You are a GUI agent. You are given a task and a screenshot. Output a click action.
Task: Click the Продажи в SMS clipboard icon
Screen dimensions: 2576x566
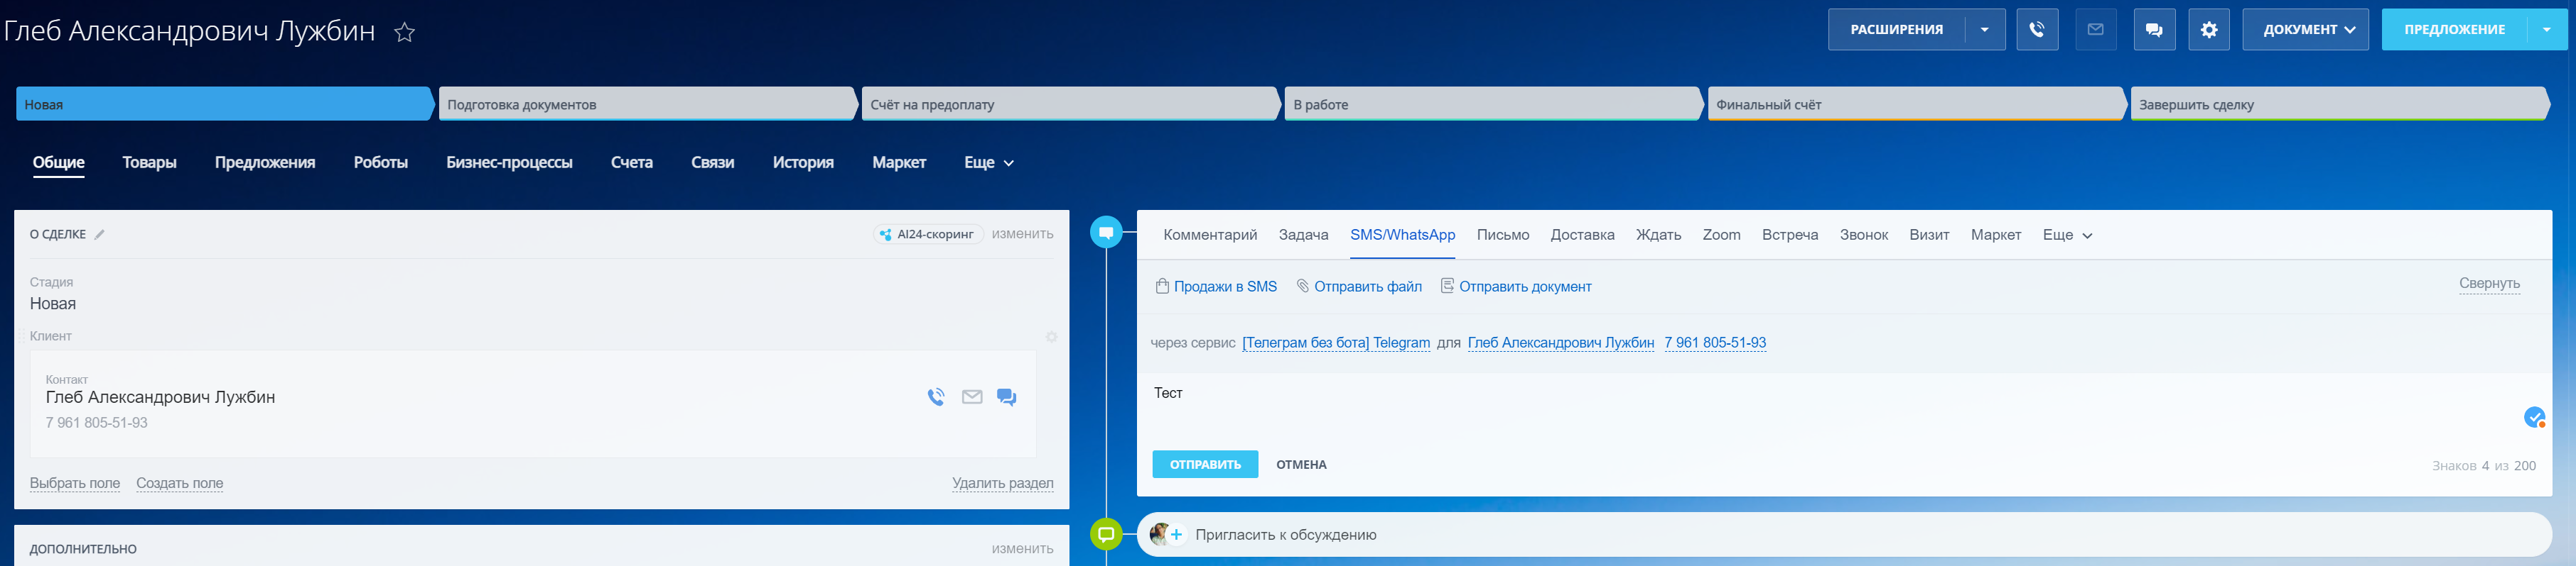point(1162,287)
